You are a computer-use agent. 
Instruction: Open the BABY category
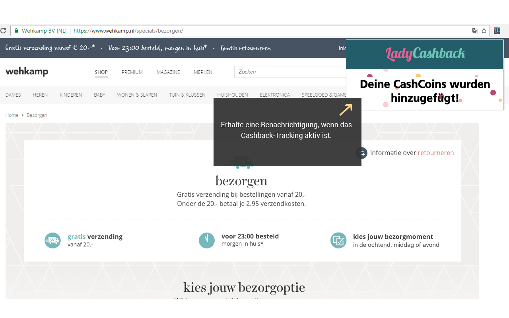pos(99,95)
